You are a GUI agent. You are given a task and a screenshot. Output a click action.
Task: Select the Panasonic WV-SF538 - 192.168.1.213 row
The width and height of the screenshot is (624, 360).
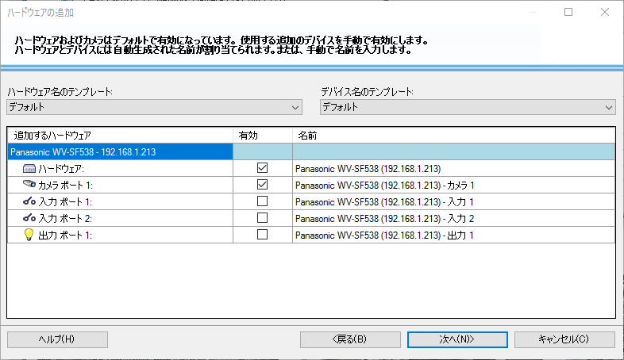pyautogui.click(x=120, y=151)
